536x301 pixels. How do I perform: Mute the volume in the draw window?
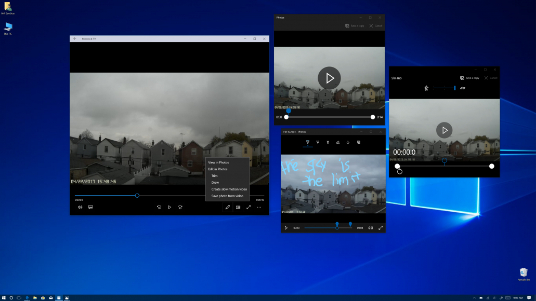click(x=371, y=228)
